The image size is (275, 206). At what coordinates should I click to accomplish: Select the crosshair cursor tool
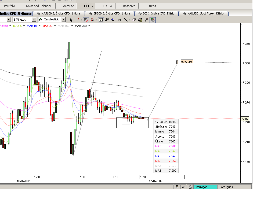pos(77,20)
